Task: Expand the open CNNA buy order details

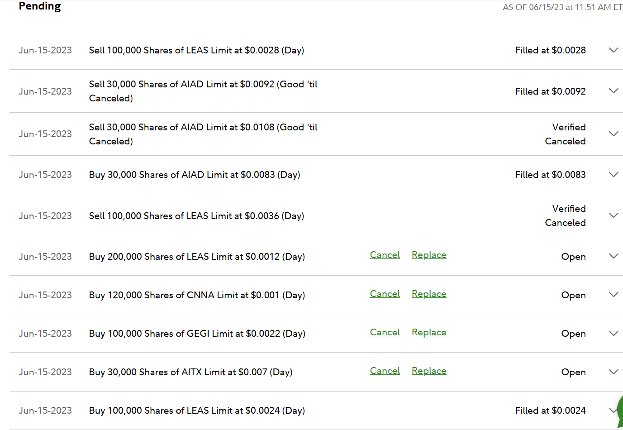Action: 613,295
